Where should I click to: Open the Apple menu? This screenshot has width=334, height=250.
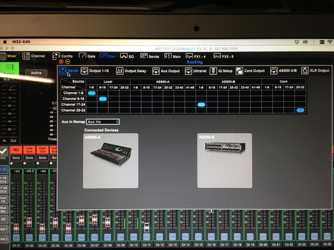click(5, 41)
